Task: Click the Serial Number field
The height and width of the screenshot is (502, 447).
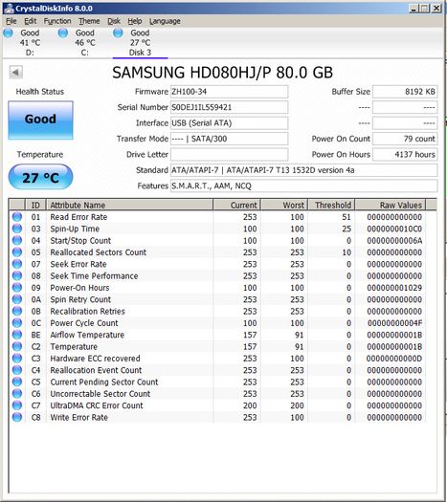Action: pos(229,107)
